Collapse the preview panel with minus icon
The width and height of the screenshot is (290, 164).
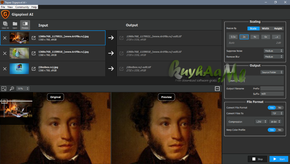click(x=217, y=88)
